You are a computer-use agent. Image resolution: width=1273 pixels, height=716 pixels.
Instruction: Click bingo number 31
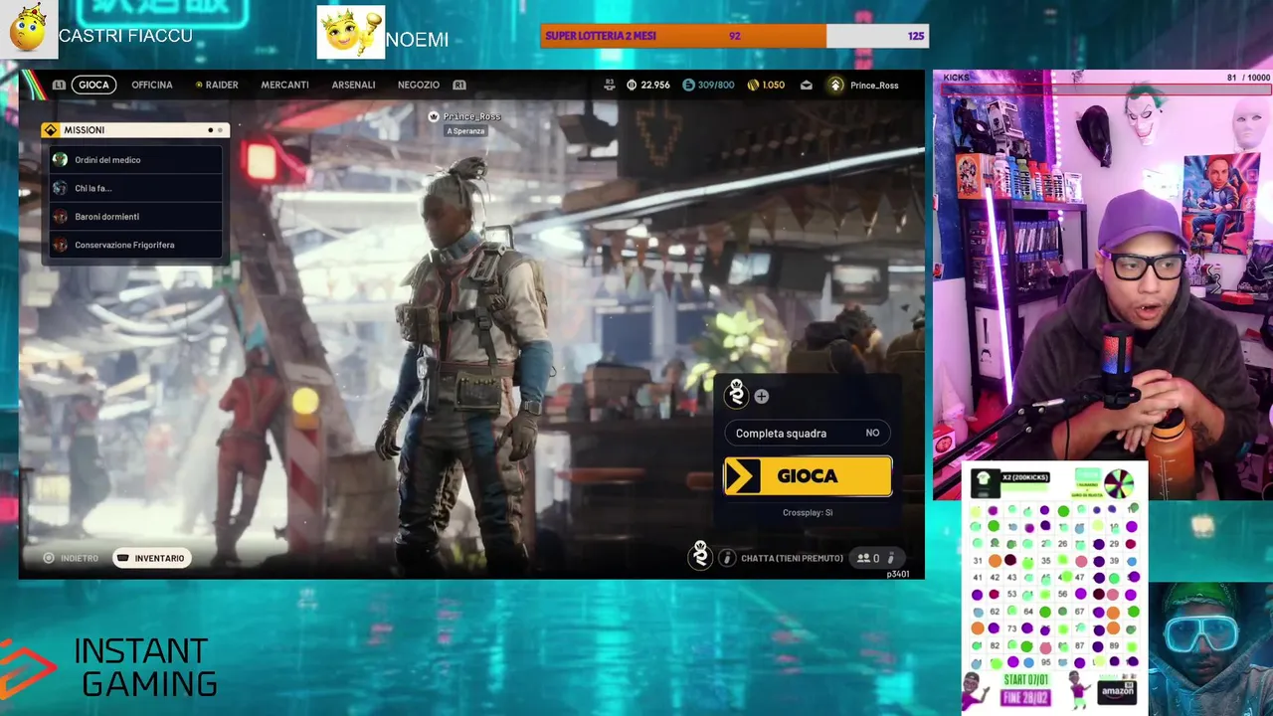(978, 560)
